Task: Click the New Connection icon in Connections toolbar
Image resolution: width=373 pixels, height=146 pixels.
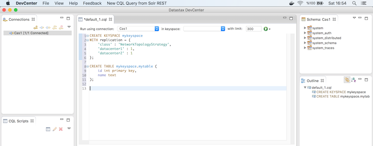Action: pyautogui.click(x=35, y=27)
